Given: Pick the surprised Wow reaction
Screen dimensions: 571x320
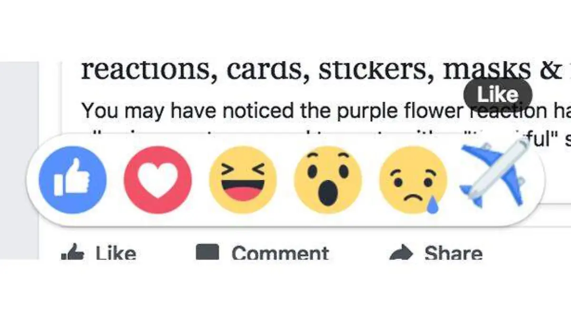Looking at the screenshot, I should [328, 180].
